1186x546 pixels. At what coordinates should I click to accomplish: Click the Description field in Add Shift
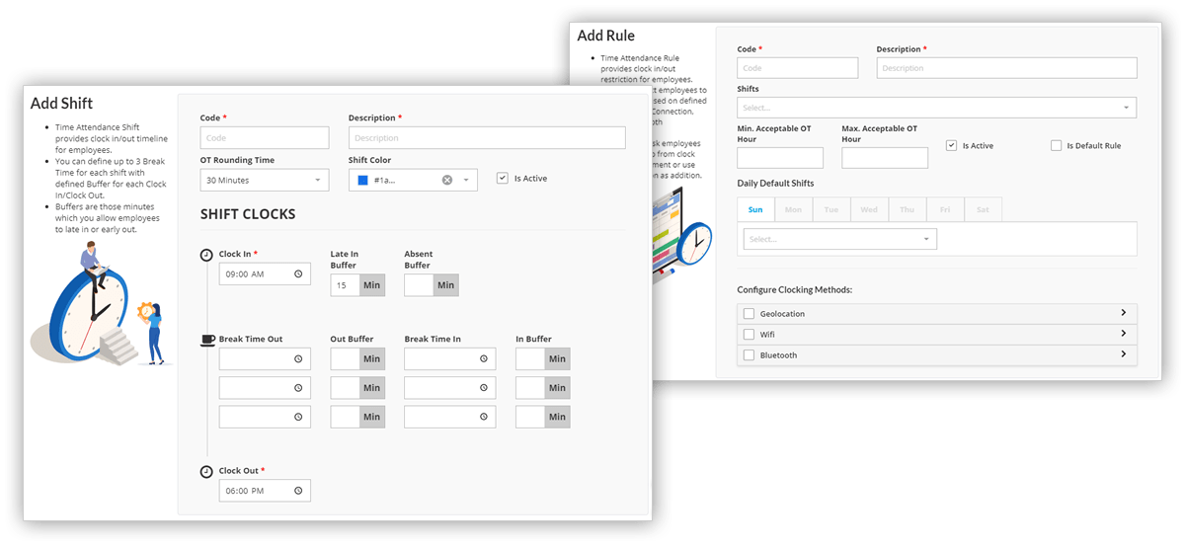487,138
